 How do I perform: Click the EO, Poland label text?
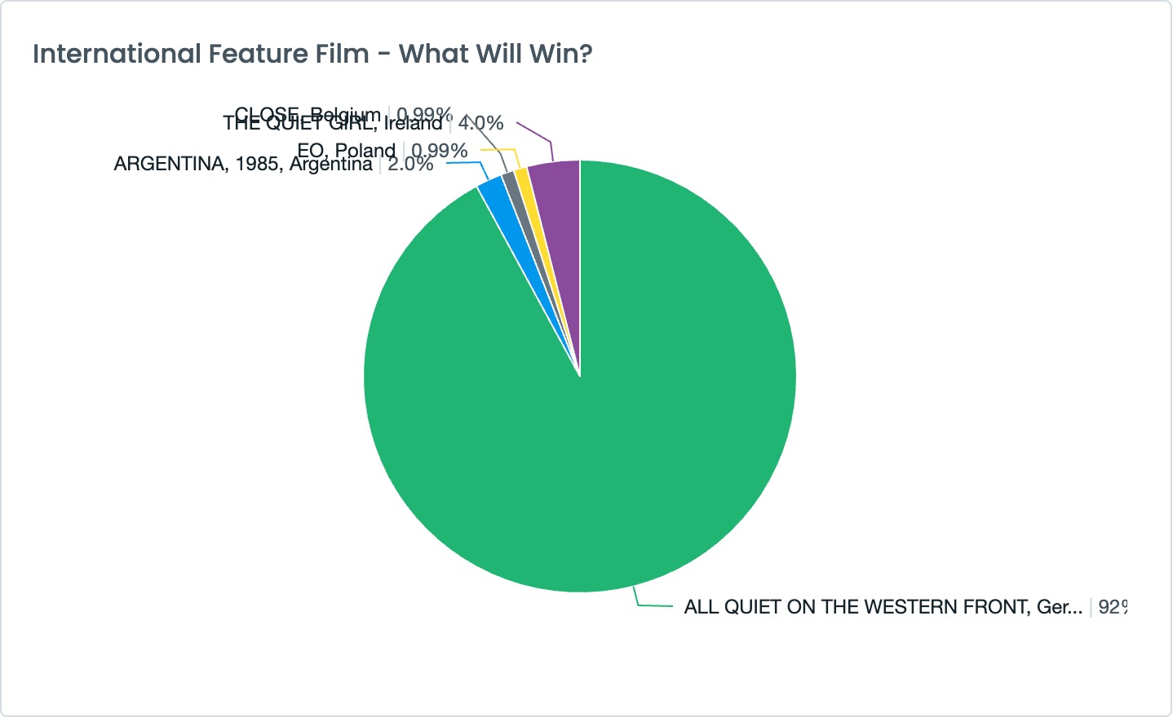point(346,151)
